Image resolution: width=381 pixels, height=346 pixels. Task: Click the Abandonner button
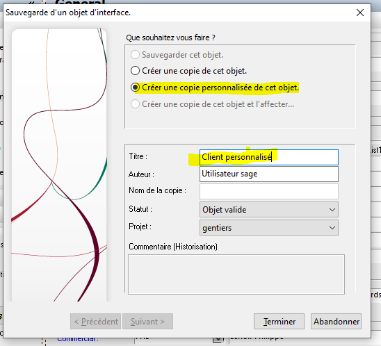[x=336, y=322]
